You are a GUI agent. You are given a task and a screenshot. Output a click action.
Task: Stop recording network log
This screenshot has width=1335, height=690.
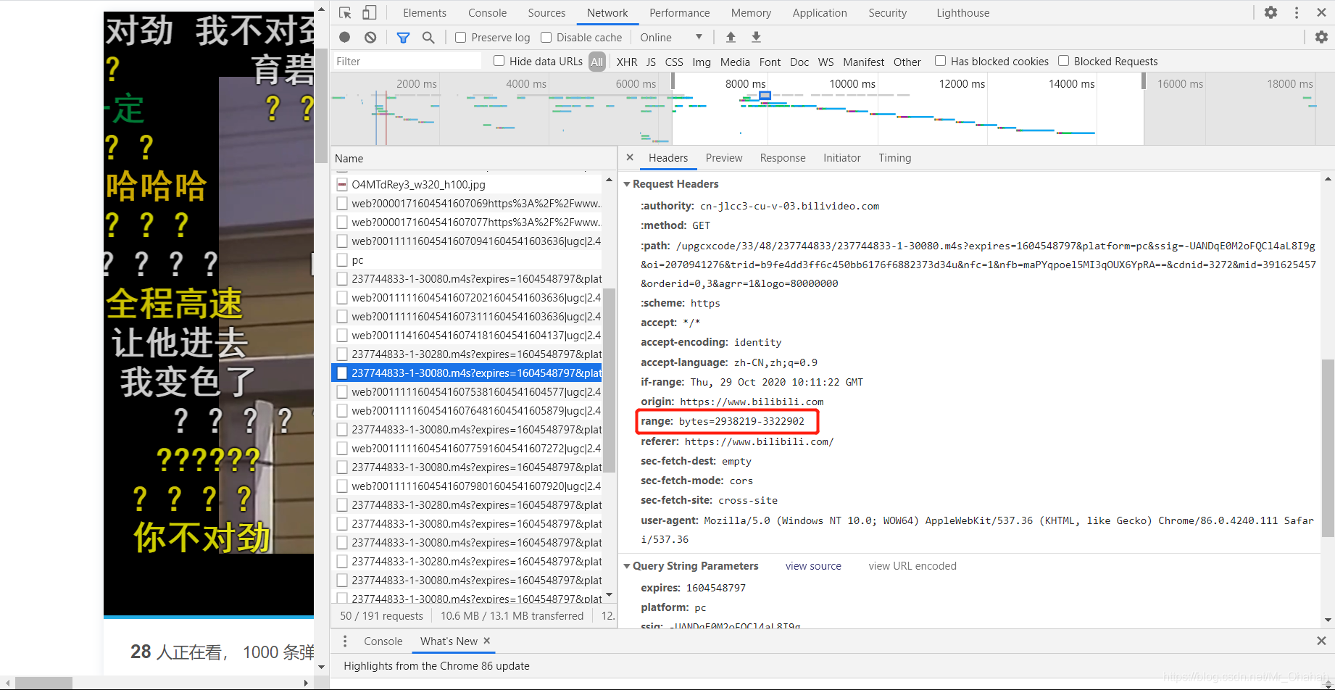pos(345,37)
